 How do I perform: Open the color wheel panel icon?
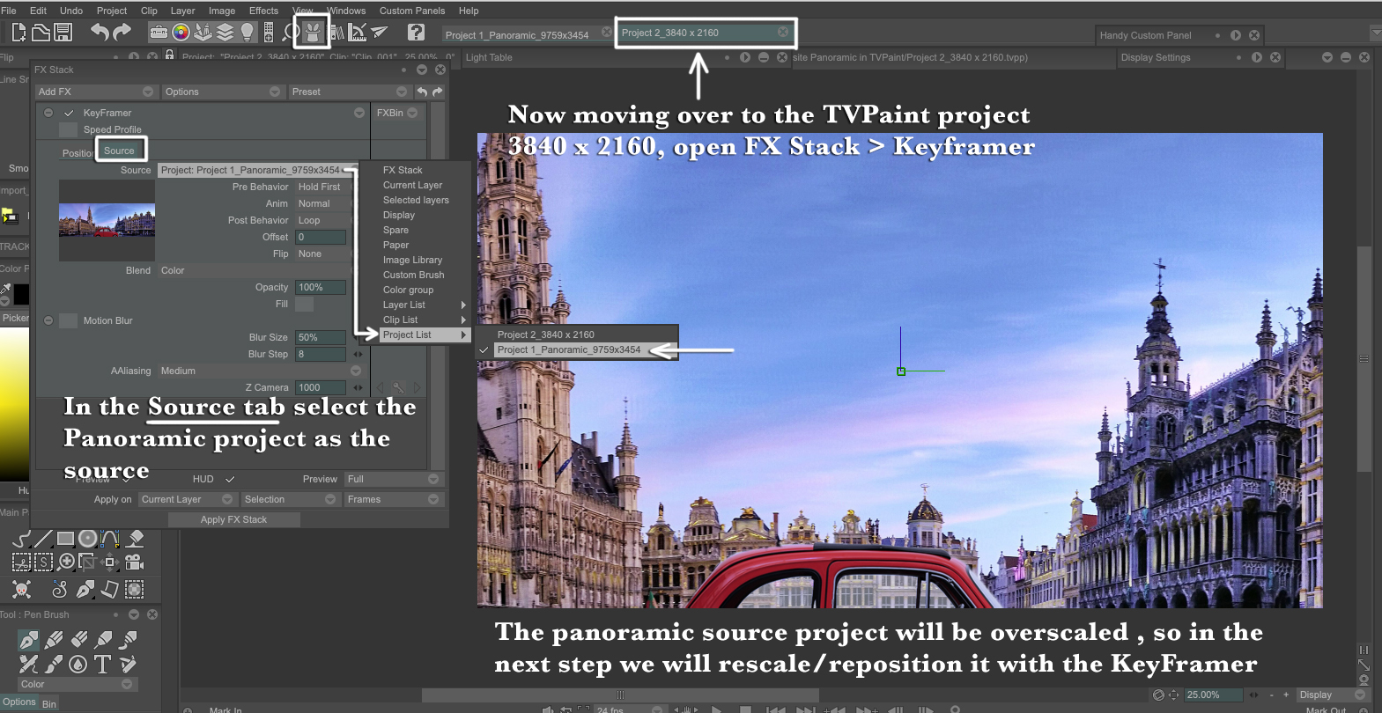pos(181,33)
